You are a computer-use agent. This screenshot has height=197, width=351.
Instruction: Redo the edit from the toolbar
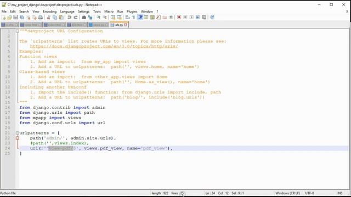76,18
